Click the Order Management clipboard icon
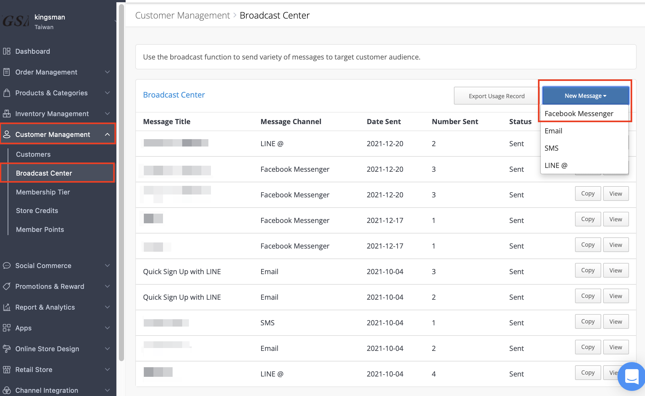The width and height of the screenshot is (645, 396). click(x=7, y=72)
